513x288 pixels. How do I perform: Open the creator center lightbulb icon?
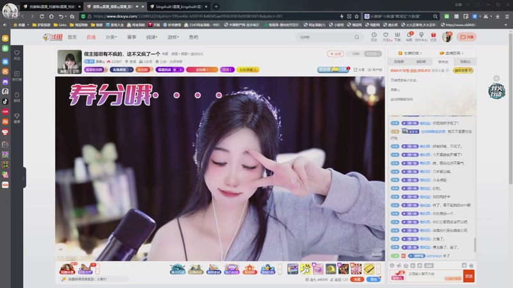pos(421,36)
